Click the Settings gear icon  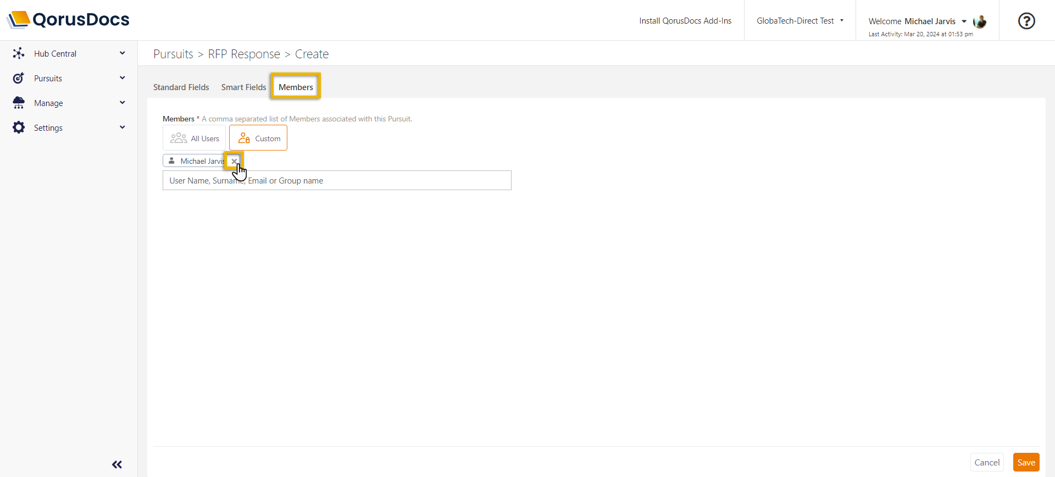pyautogui.click(x=19, y=127)
